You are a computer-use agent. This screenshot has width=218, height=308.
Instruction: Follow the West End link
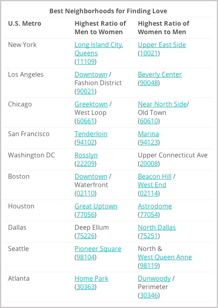pyautogui.click(x=152, y=185)
